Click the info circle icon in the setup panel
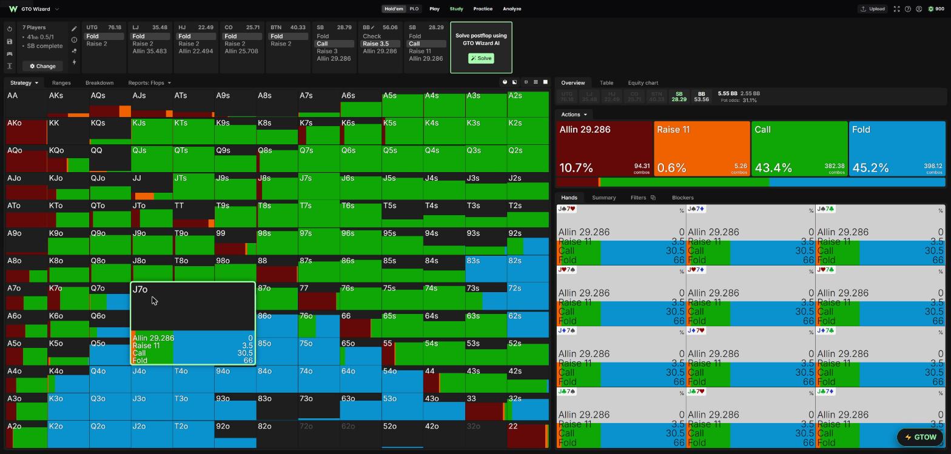The width and height of the screenshot is (951, 454). coord(74,40)
